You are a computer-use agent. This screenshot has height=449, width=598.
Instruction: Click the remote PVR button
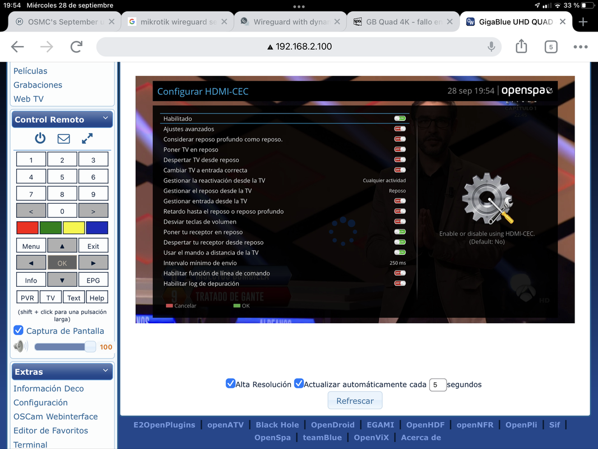[x=27, y=297]
